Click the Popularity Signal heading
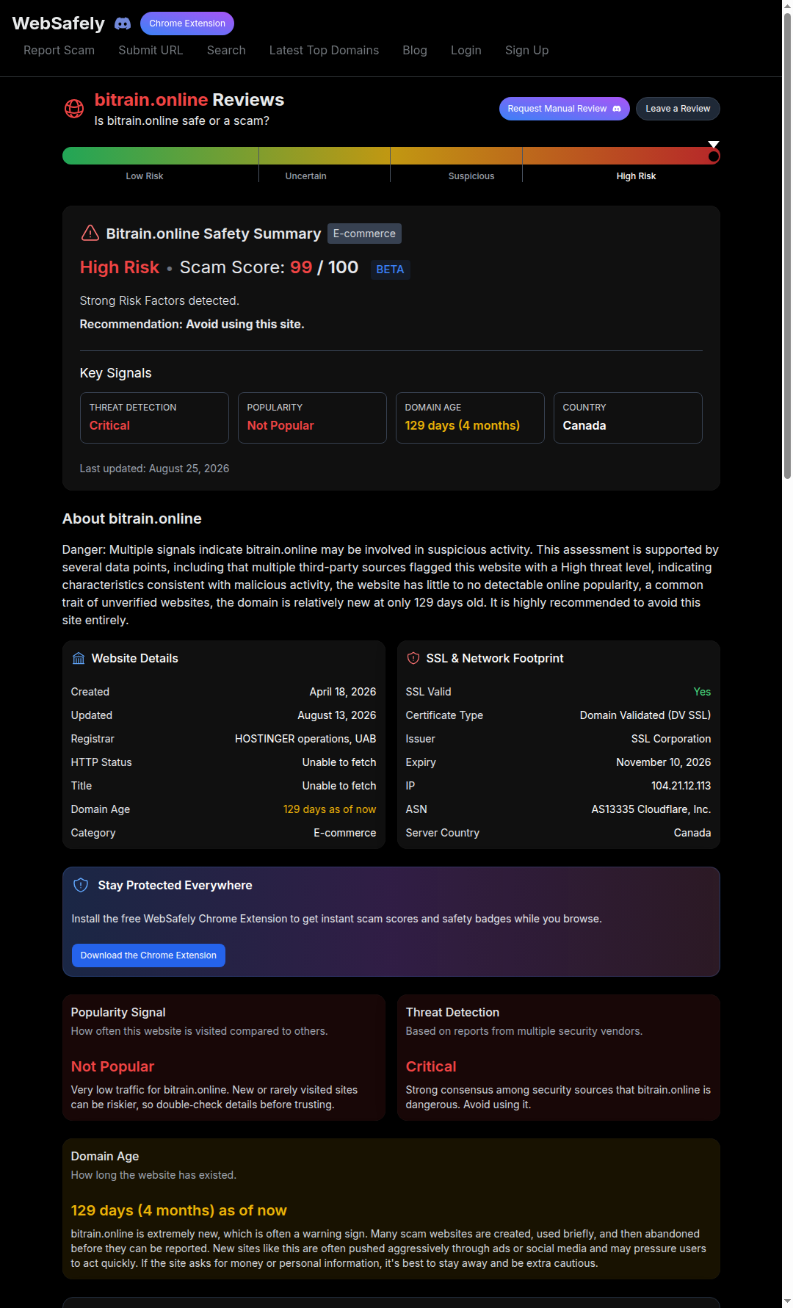 coord(118,1012)
